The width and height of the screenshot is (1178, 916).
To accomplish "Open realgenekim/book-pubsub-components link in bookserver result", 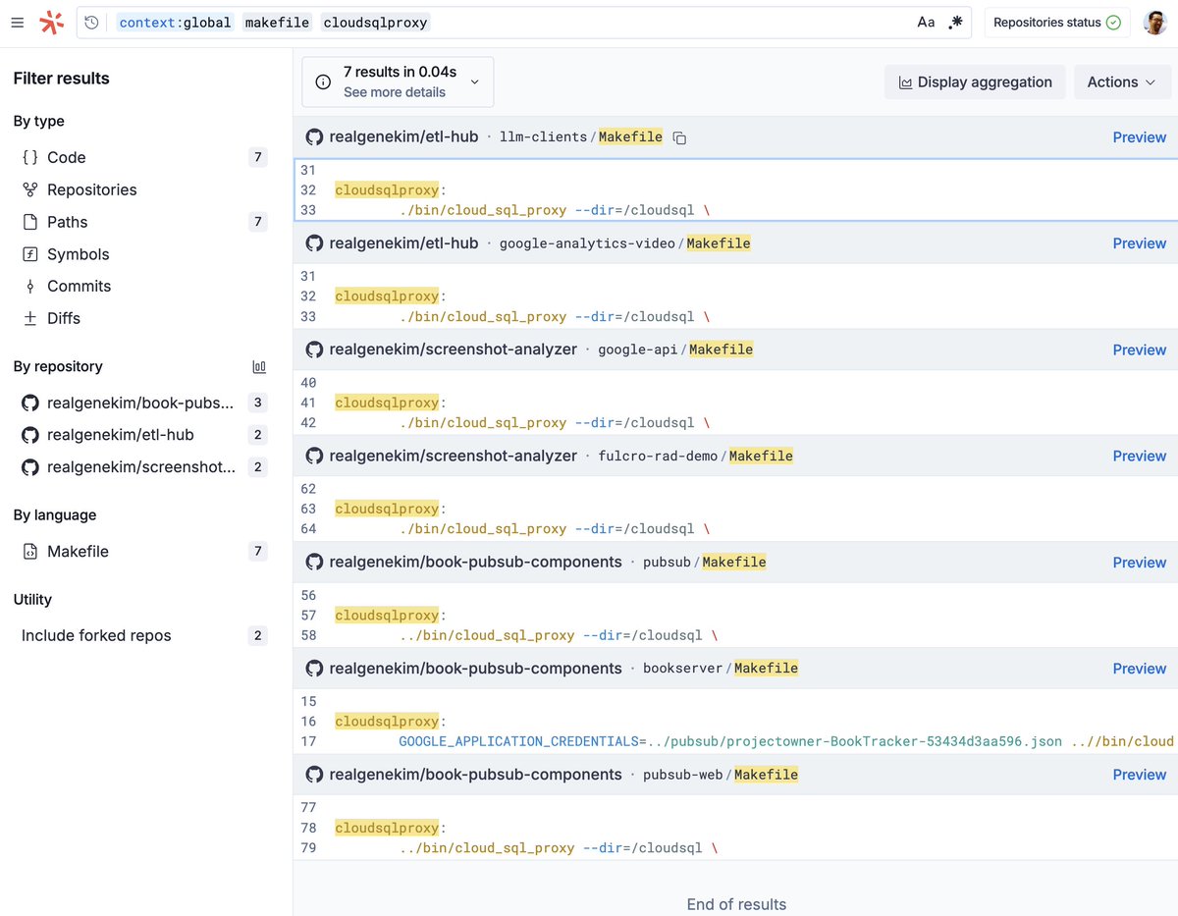I will click(x=476, y=668).
